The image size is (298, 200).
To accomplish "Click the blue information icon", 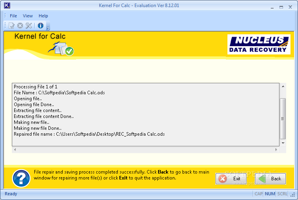I will point(41,26).
